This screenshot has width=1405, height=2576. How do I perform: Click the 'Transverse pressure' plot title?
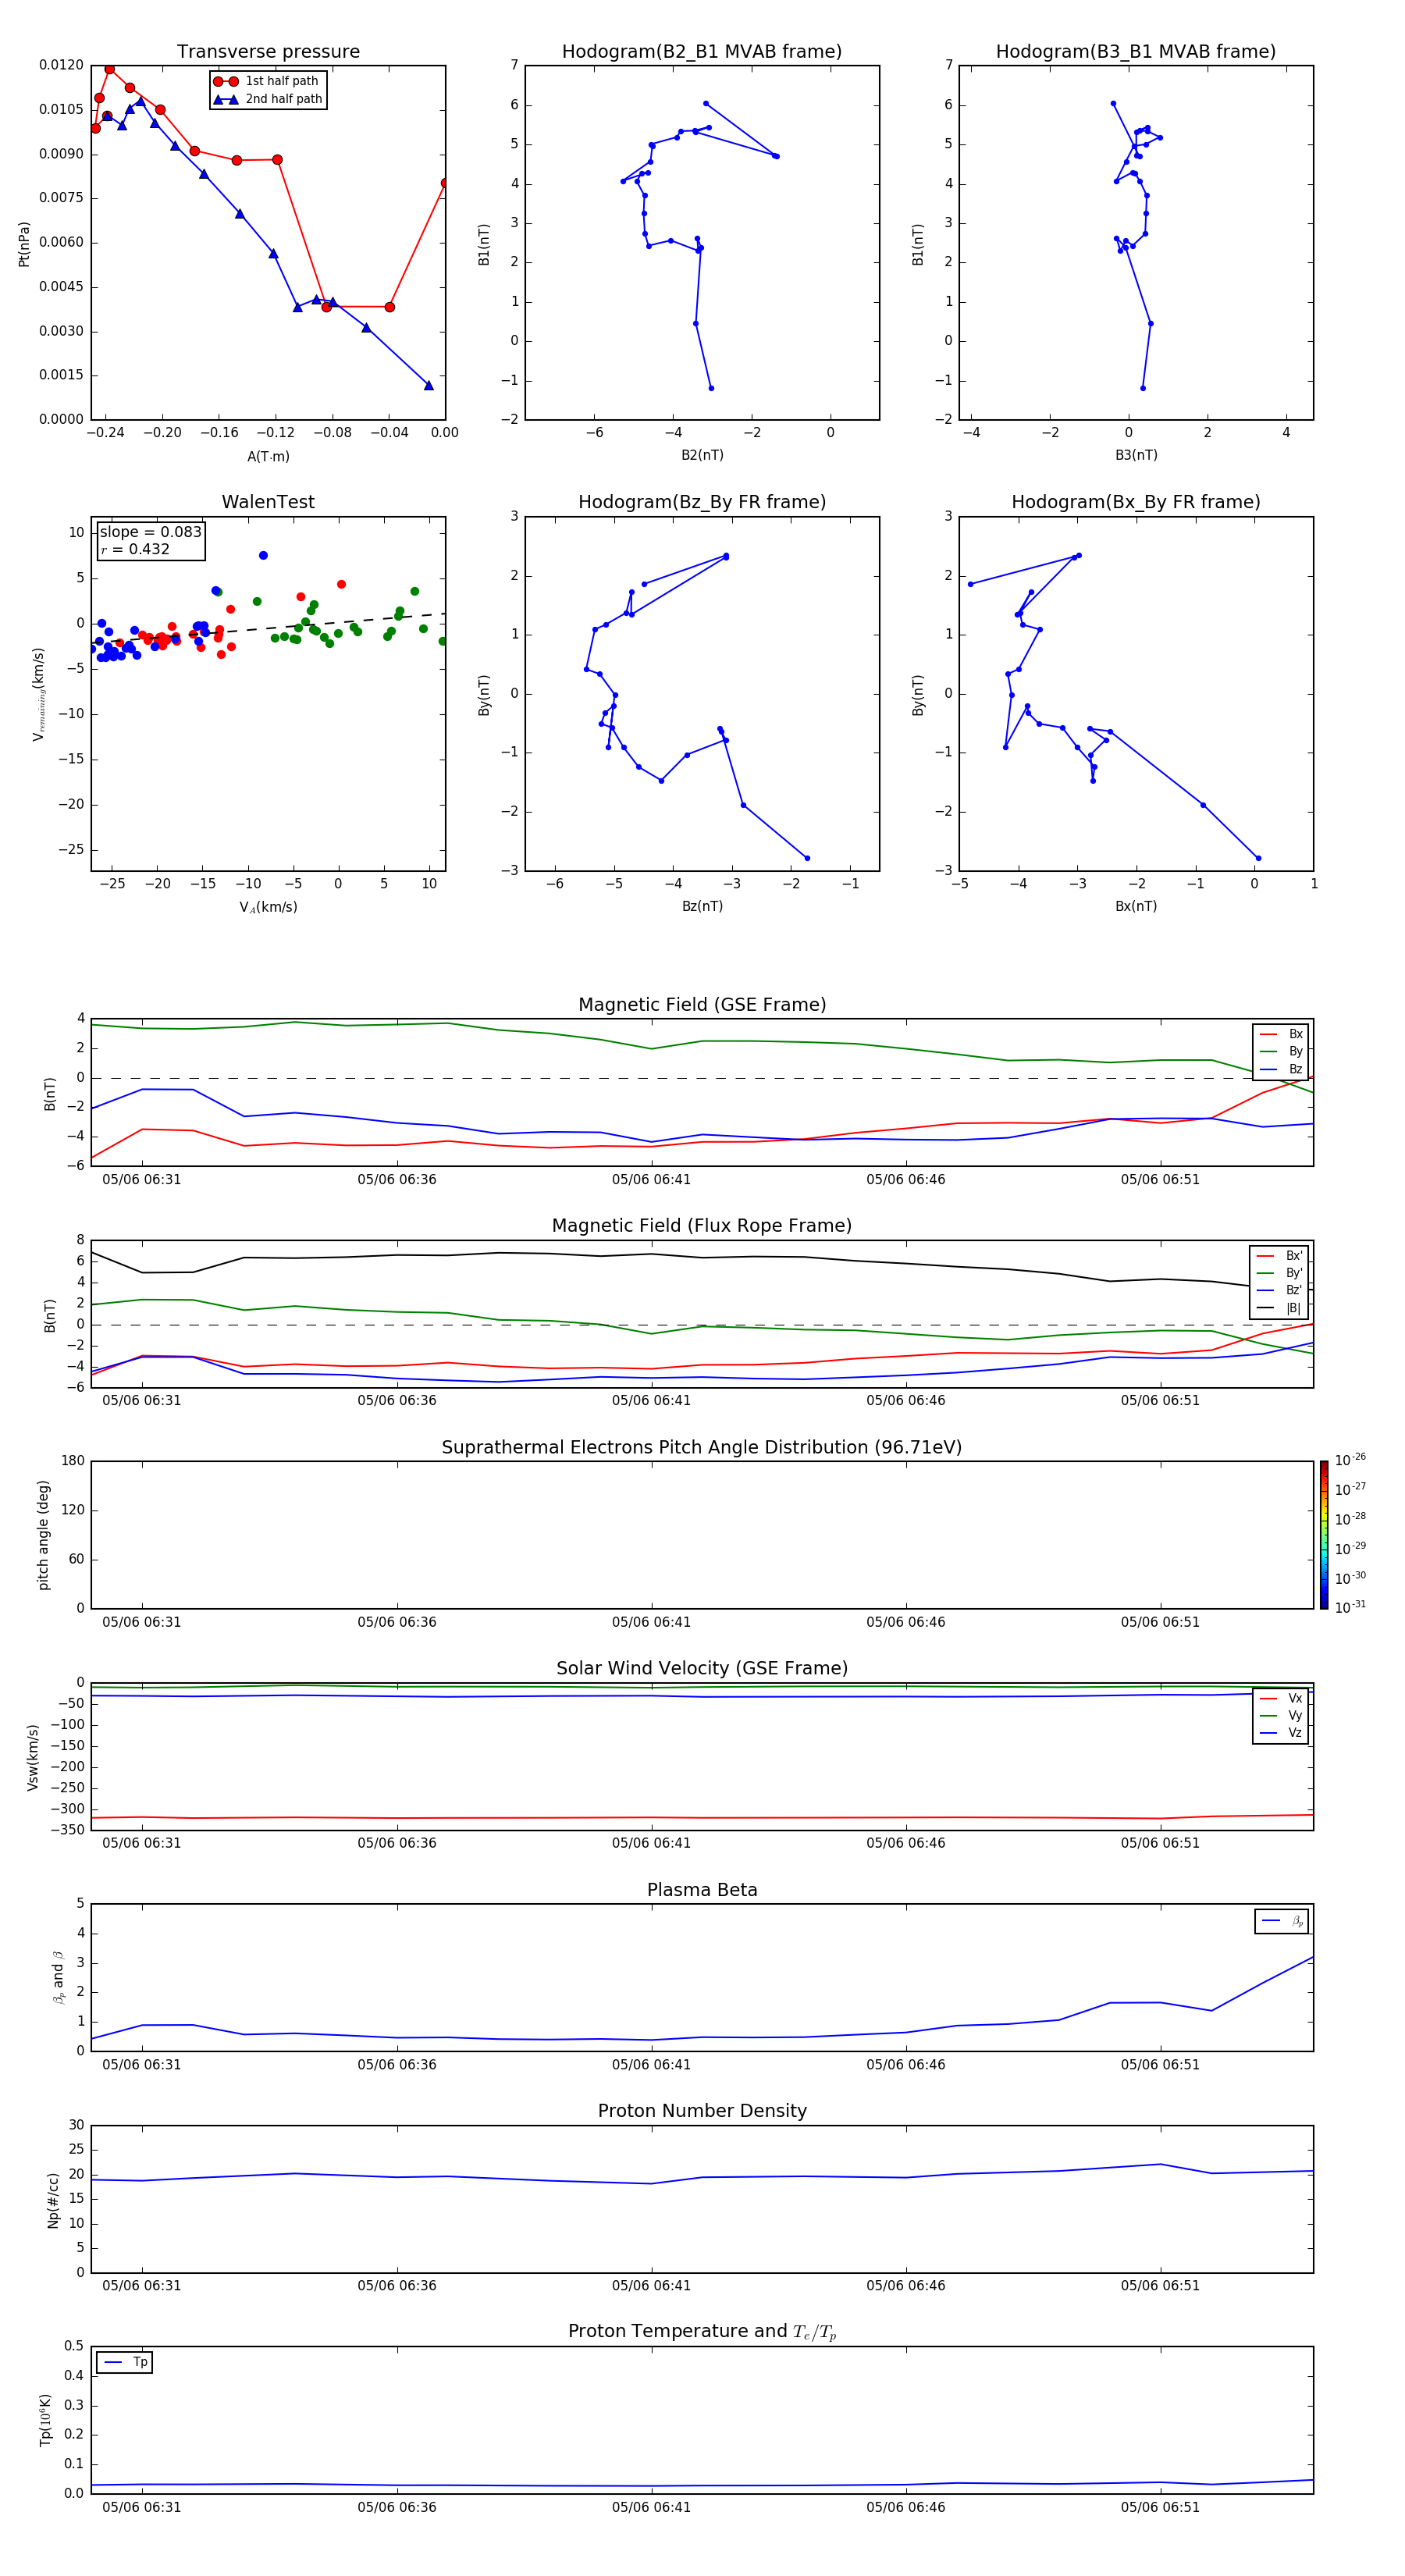coord(268,51)
